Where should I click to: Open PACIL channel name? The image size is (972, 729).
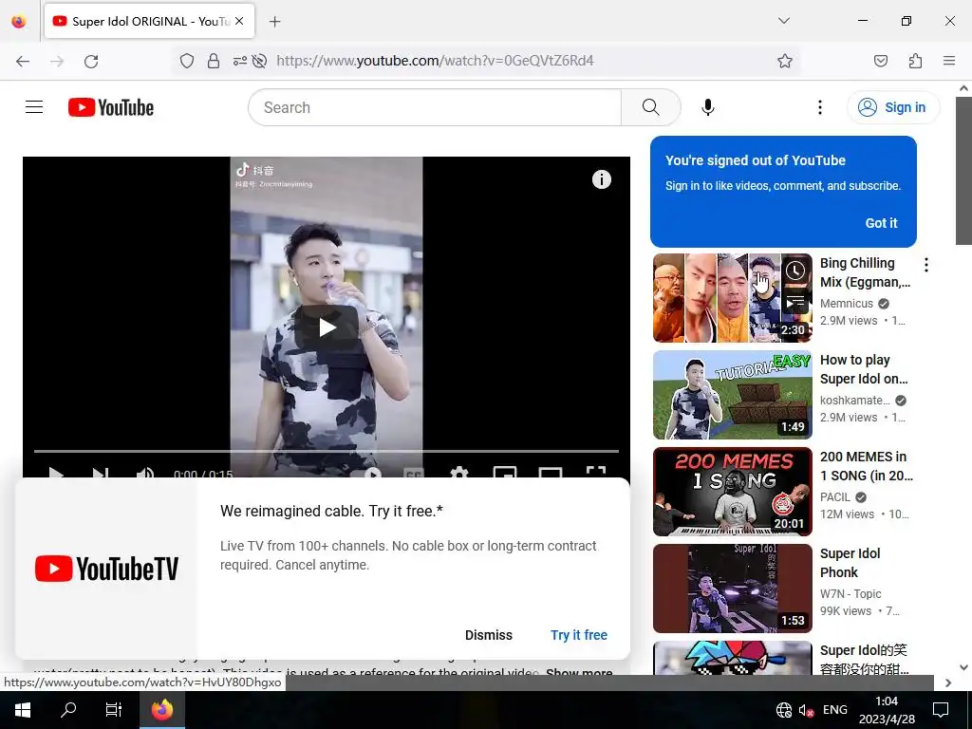[835, 496]
